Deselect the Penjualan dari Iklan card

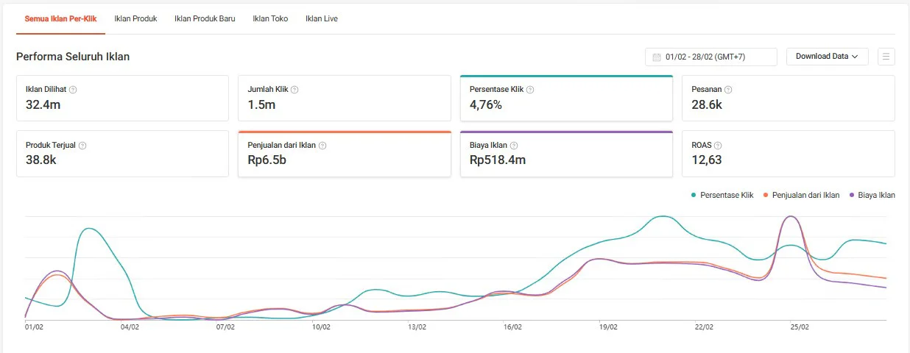[x=345, y=154]
